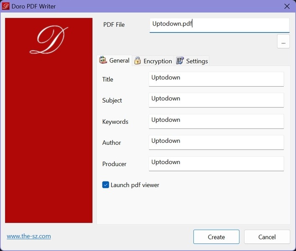This screenshot has height=251, width=296.
Task: Click the Launch pdf viewer label
Action: point(135,185)
